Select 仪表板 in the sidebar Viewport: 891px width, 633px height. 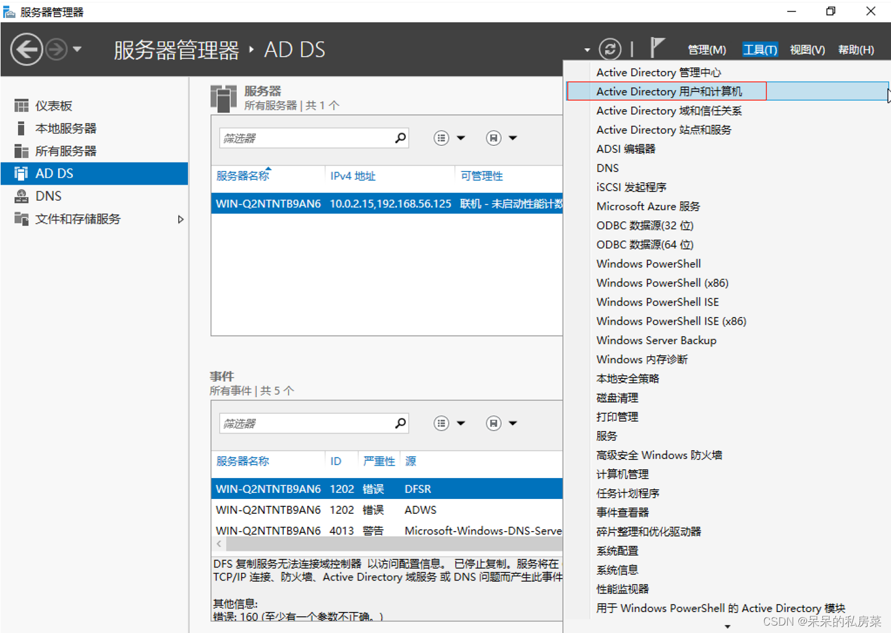point(95,106)
